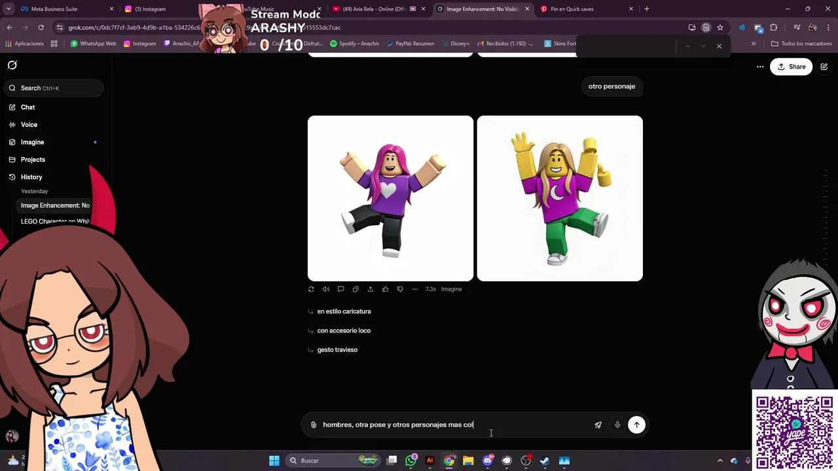Switch to Pin en Quick saves tab
Viewport: 838px width, 471px height.
click(586, 9)
